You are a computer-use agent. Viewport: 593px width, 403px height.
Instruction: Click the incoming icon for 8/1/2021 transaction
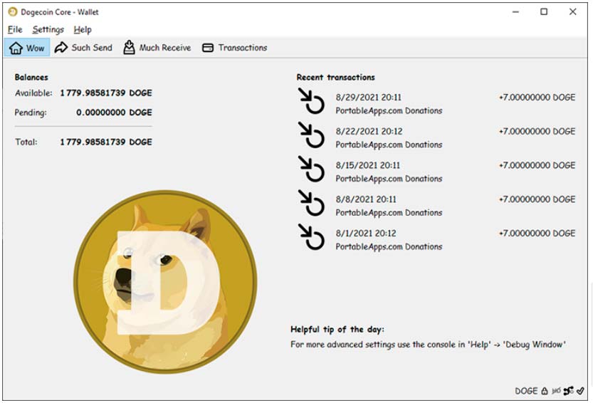click(311, 237)
